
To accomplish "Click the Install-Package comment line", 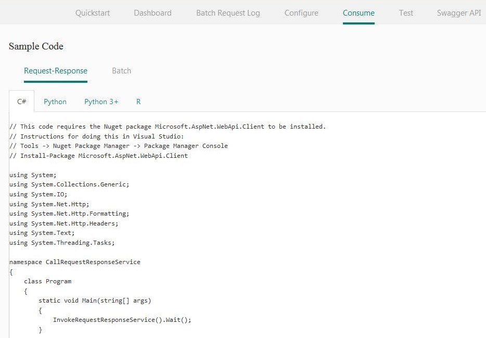I will (x=98, y=156).
